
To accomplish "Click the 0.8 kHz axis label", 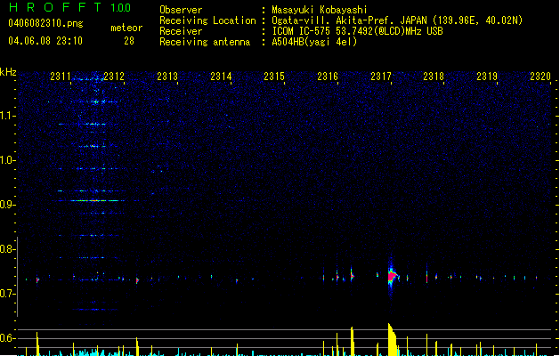I will [7, 249].
